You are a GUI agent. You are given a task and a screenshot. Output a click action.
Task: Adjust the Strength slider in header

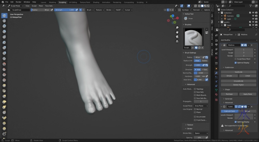(x=64, y=10)
